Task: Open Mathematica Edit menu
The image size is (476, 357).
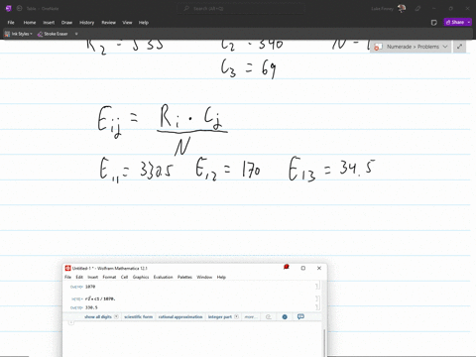Action: [79, 277]
